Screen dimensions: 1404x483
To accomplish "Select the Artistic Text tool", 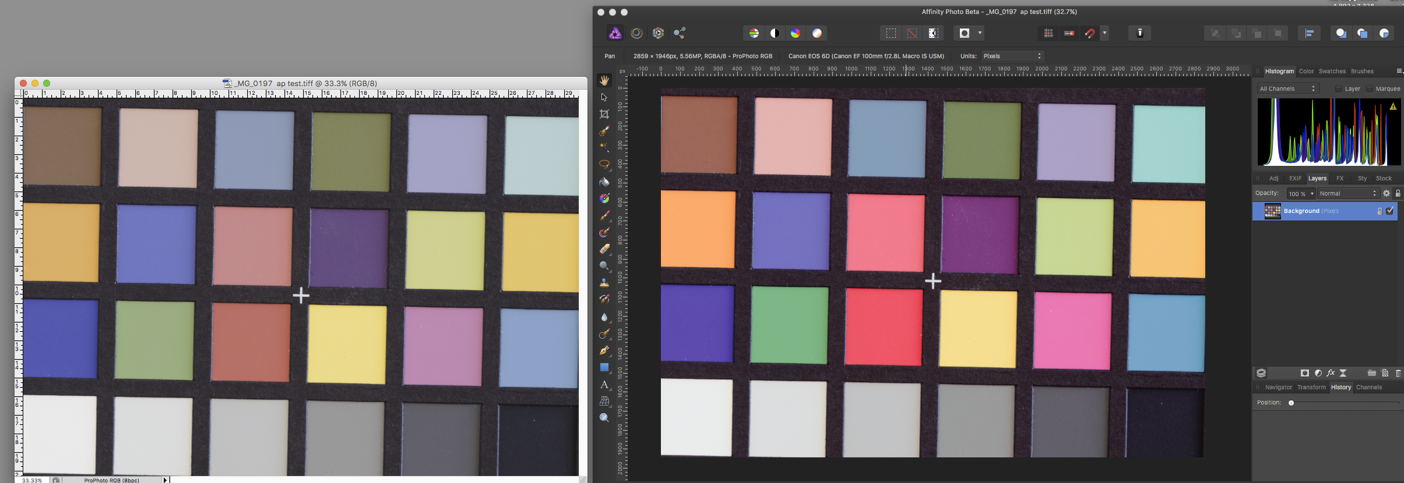I will pos(604,385).
